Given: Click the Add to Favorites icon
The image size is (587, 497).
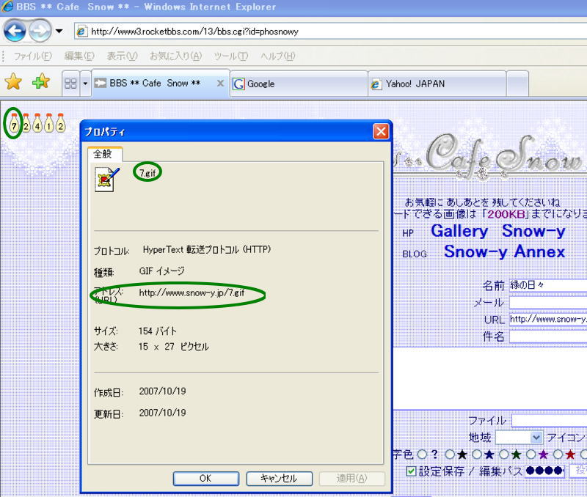Looking at the screenshot, I should coord(41,82).
